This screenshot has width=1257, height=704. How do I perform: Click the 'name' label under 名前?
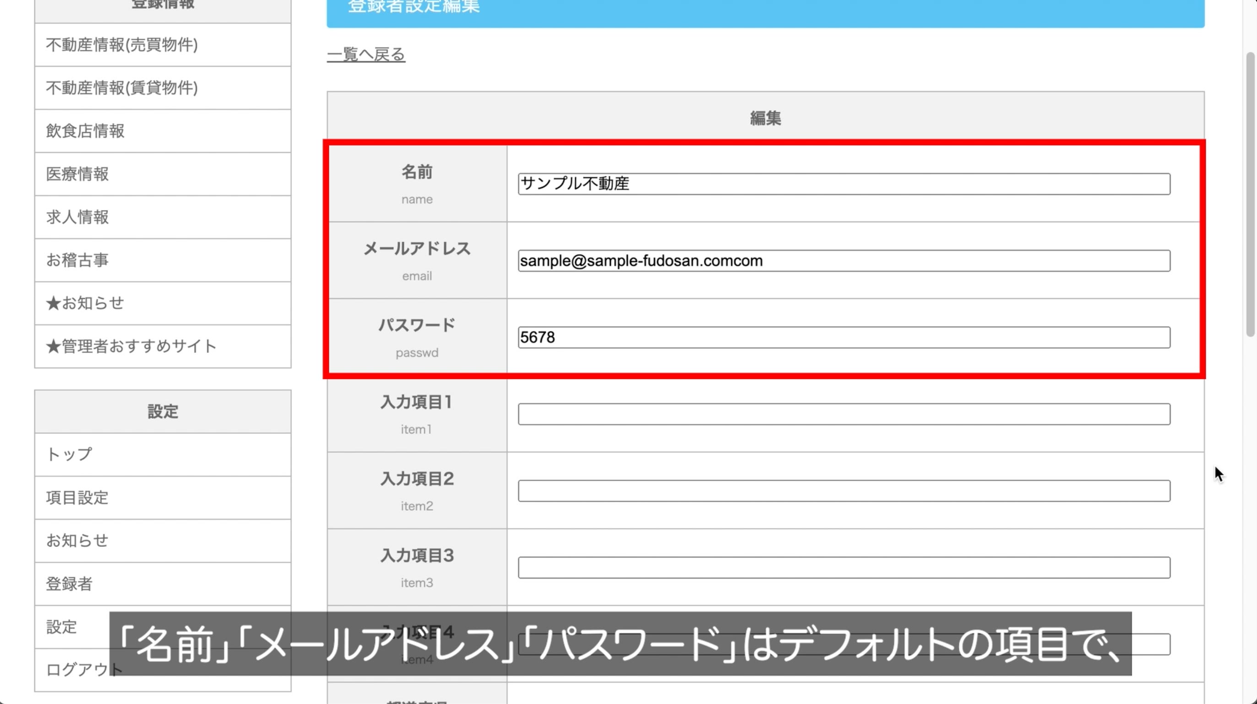point(417,200)
